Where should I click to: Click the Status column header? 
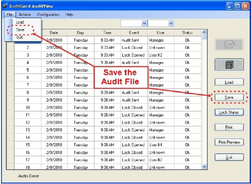(187, 33)
